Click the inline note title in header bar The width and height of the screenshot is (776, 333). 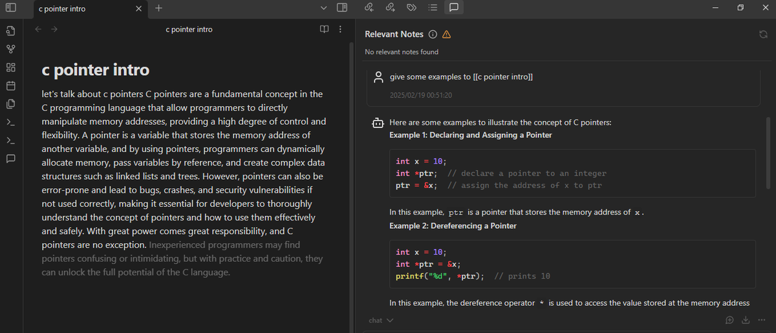coord(189,29)
